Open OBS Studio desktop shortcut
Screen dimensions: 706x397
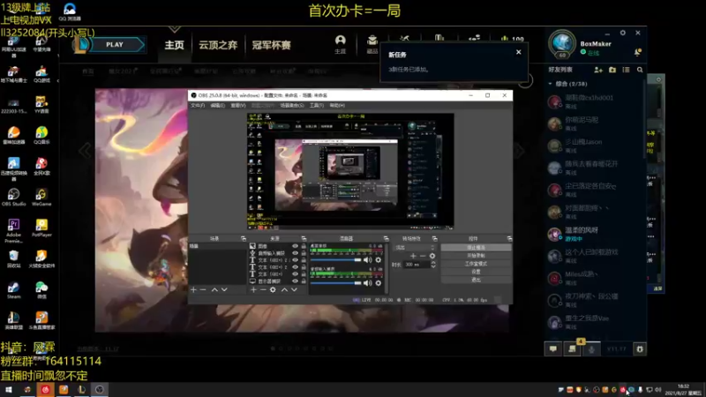tap(13, 197)
